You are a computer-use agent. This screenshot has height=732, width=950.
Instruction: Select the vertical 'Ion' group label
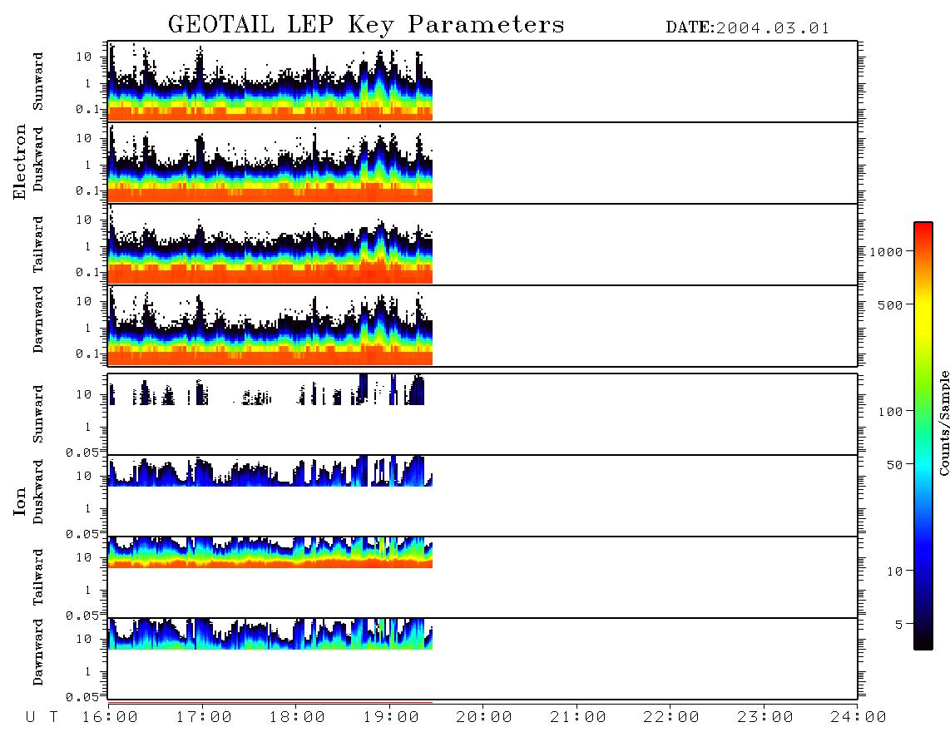click(19, 501)
